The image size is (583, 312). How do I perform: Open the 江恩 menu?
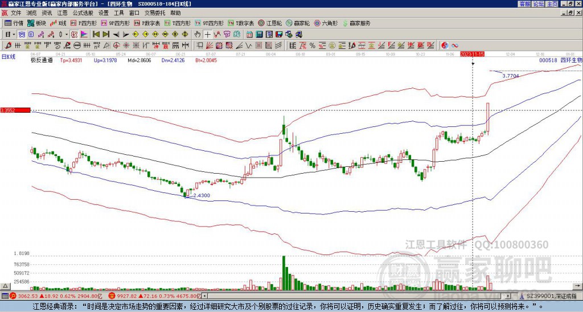62,13
